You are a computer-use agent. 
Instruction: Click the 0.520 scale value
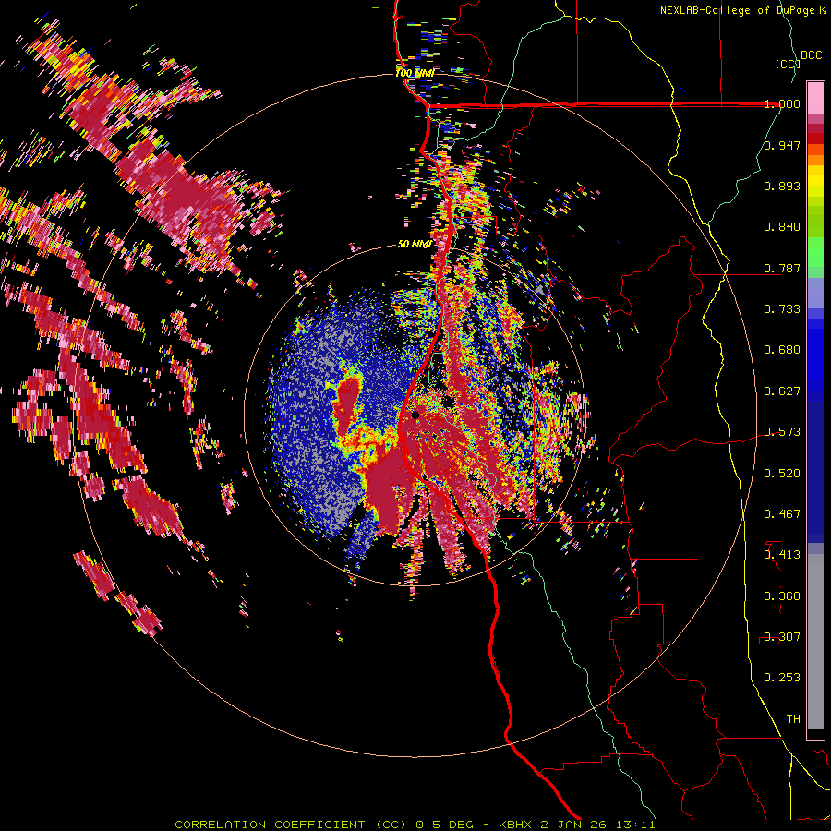click(x=782, y=474)
